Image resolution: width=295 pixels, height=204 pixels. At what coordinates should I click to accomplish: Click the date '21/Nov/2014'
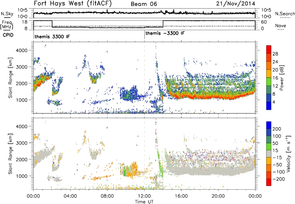(236, 4)
